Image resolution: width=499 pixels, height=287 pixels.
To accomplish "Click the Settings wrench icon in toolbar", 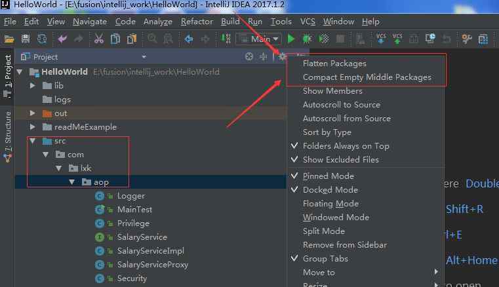I will (467, 39).
